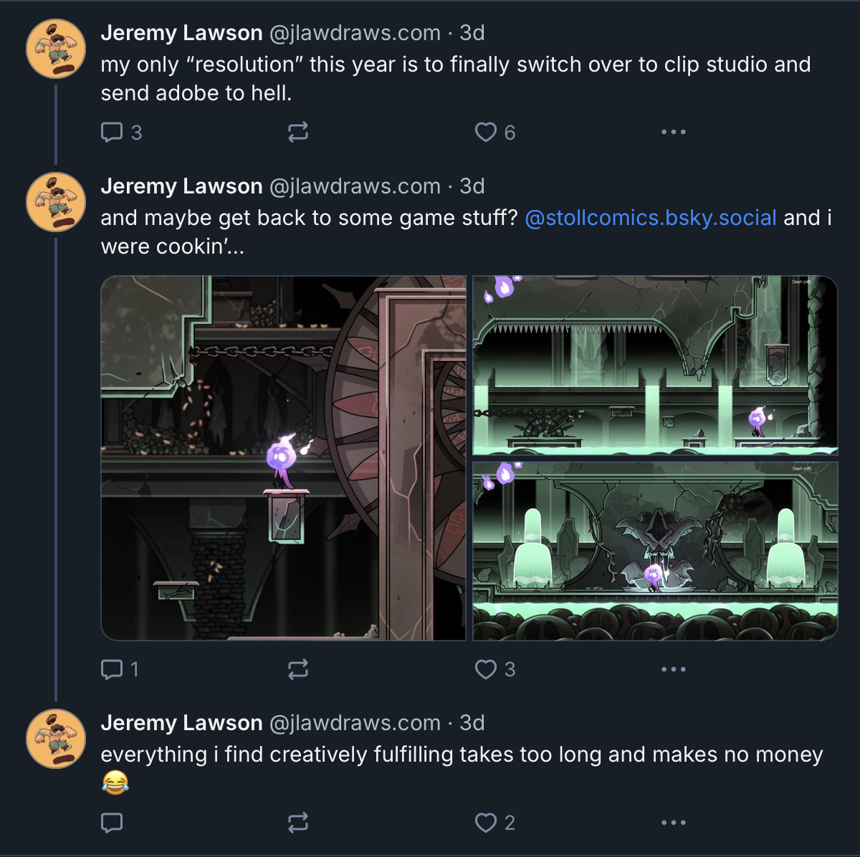Repost the creatively fulfilling post

pos(298,823)
